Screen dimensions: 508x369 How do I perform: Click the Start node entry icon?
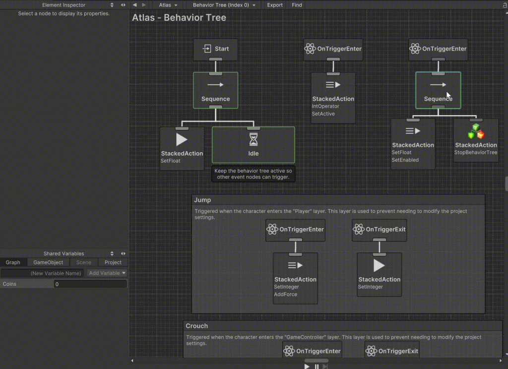(x=207, y=49)
